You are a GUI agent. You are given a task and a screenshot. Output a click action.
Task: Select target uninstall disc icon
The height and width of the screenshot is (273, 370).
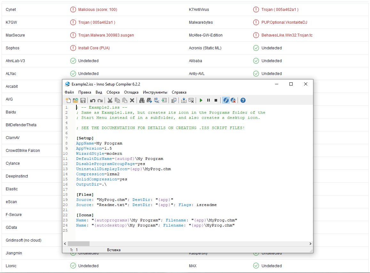pyautogui.click(x=233, y=101)
